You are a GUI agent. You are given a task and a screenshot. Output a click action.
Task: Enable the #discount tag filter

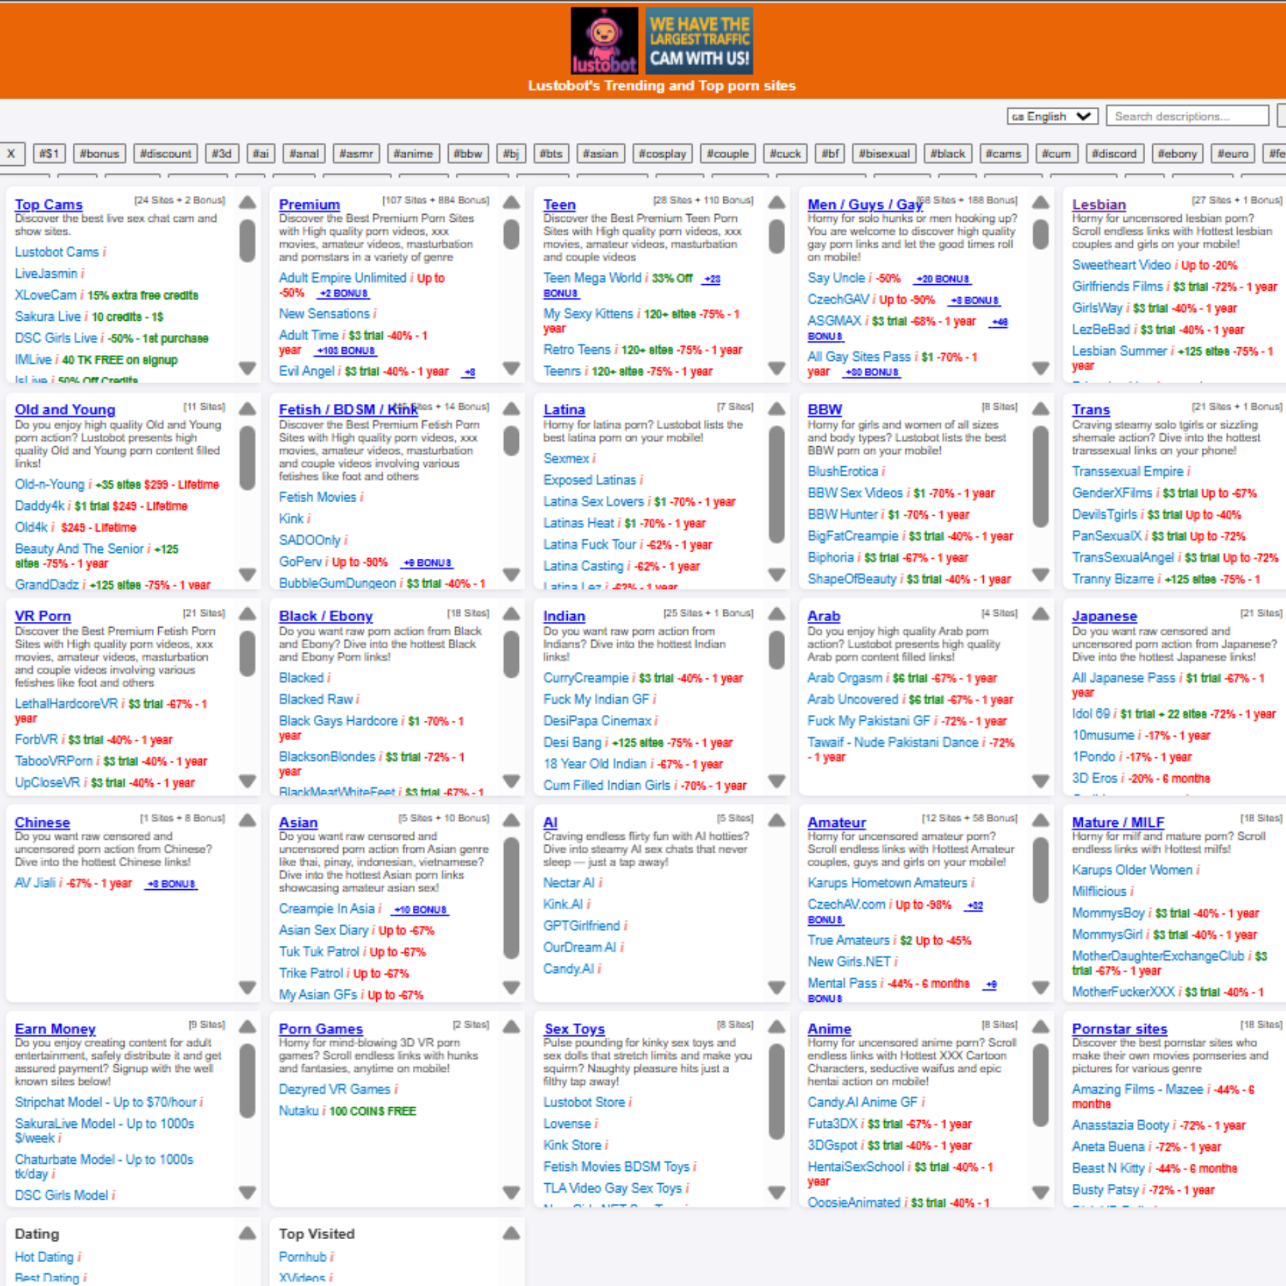pos(166,154)
